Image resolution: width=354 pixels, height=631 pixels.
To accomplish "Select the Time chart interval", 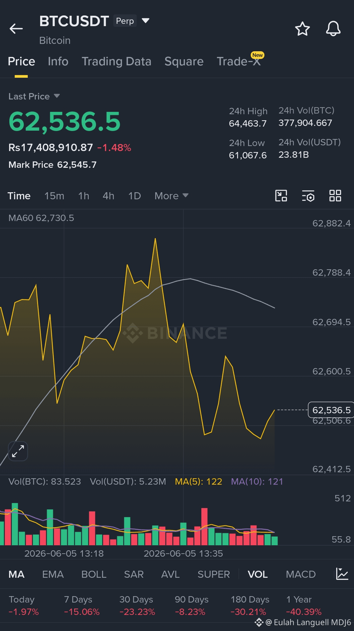I will 19,196.
